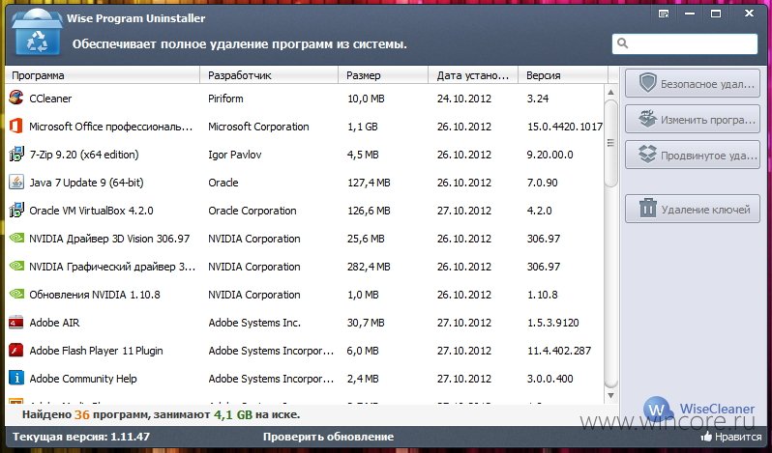Click the 127,4 MB size cell
Screen dimensions: 772x453
pyautogui.click(x=369, y=183)
